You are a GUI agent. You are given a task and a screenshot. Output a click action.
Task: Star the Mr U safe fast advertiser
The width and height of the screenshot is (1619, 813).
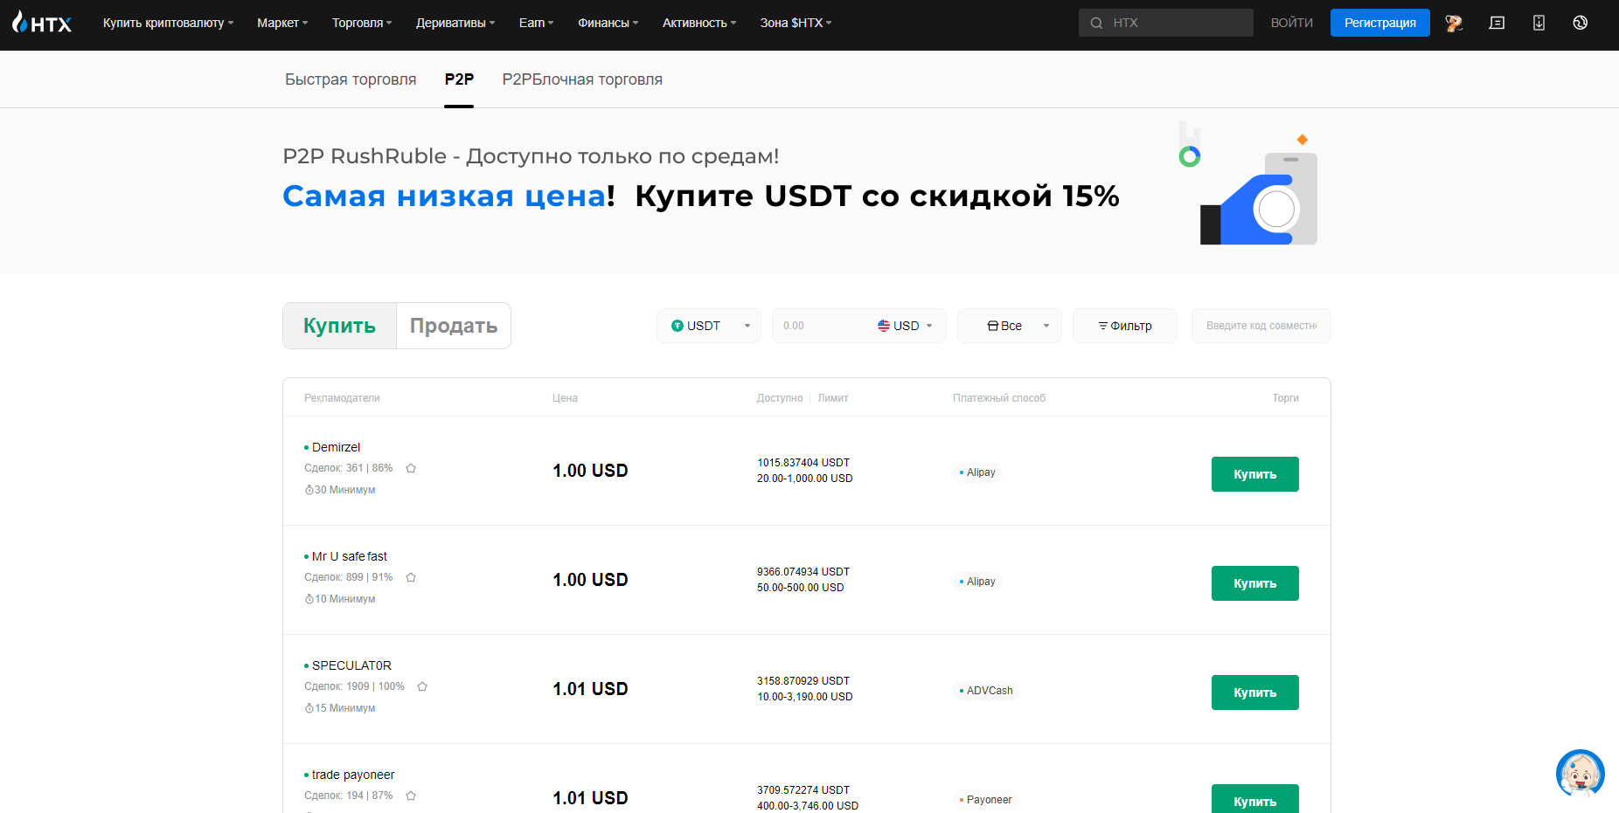pos(411,577)
